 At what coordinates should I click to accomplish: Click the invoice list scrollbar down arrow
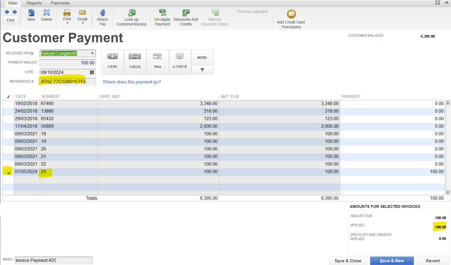[x=448, y=193]
